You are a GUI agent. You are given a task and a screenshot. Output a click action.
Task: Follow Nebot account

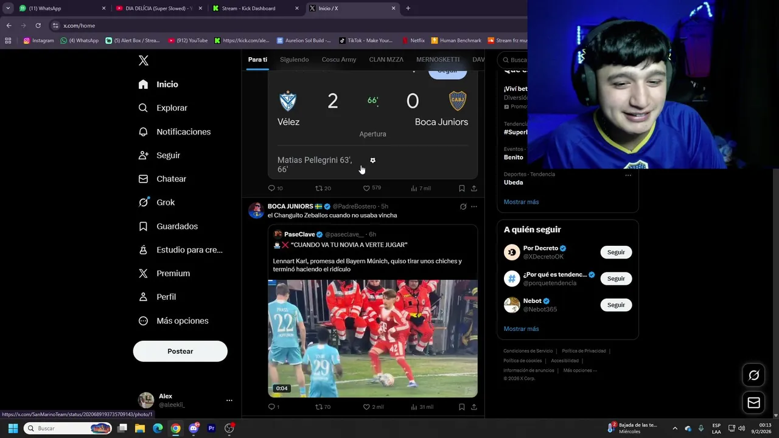point(616,305)
